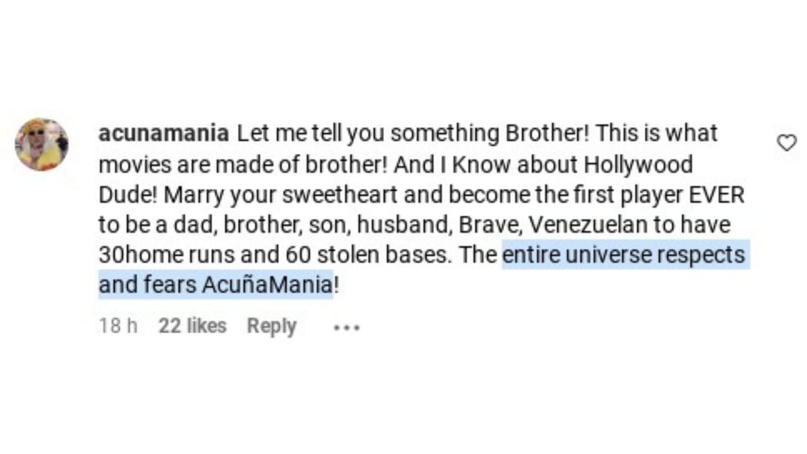Open report options from the ellipsis menu
Image resolution: width=807 pixels, height=454 pixels.
[345, 328]
